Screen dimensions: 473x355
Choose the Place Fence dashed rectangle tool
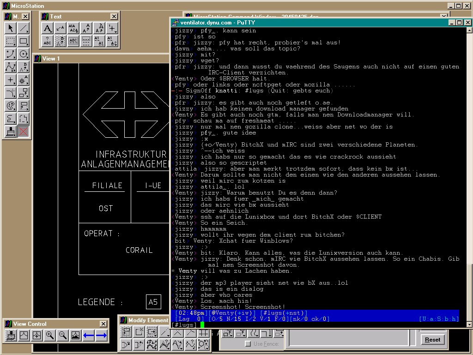[x=11, y=41]
